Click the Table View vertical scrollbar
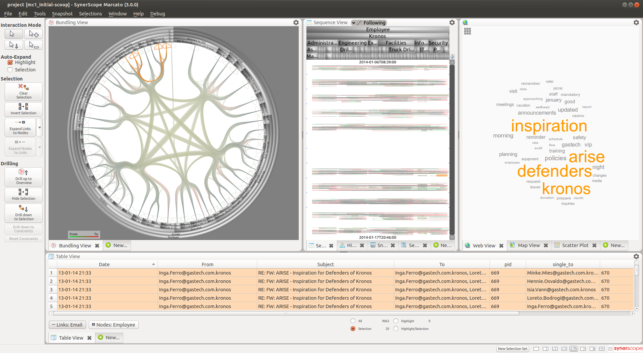 point(637,270)
